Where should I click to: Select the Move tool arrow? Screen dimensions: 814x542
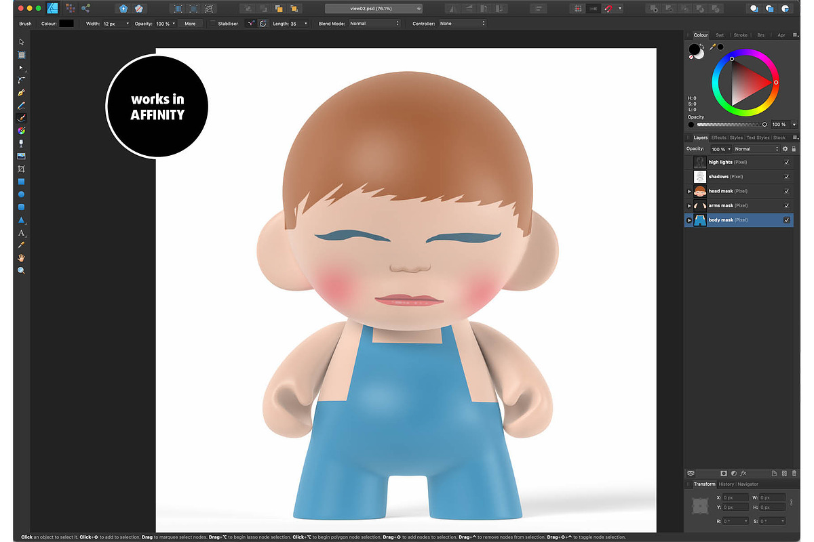coord(21,42)
